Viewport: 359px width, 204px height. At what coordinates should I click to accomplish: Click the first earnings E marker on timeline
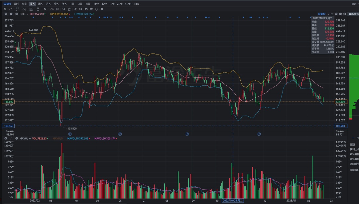coord(70,134)
